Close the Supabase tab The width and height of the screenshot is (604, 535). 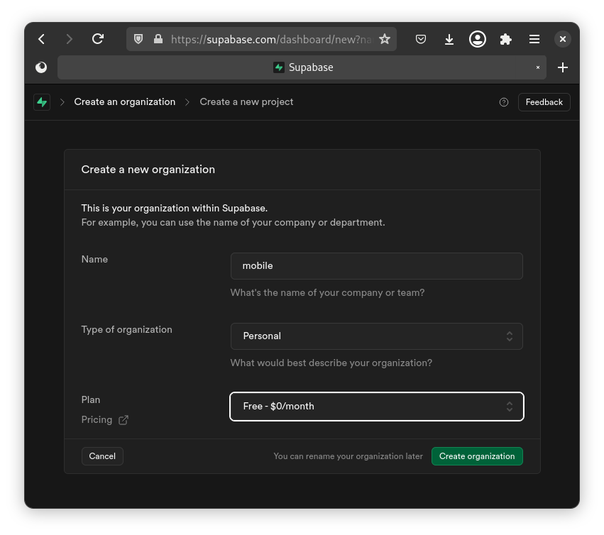[538, 67]
